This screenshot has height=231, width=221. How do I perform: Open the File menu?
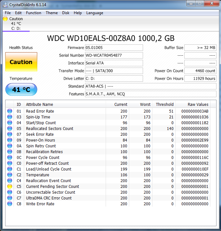[8, 13]
